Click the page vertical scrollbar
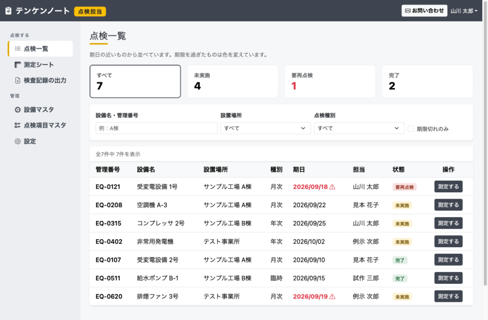The image size is (488, 320). coord(485,143)
